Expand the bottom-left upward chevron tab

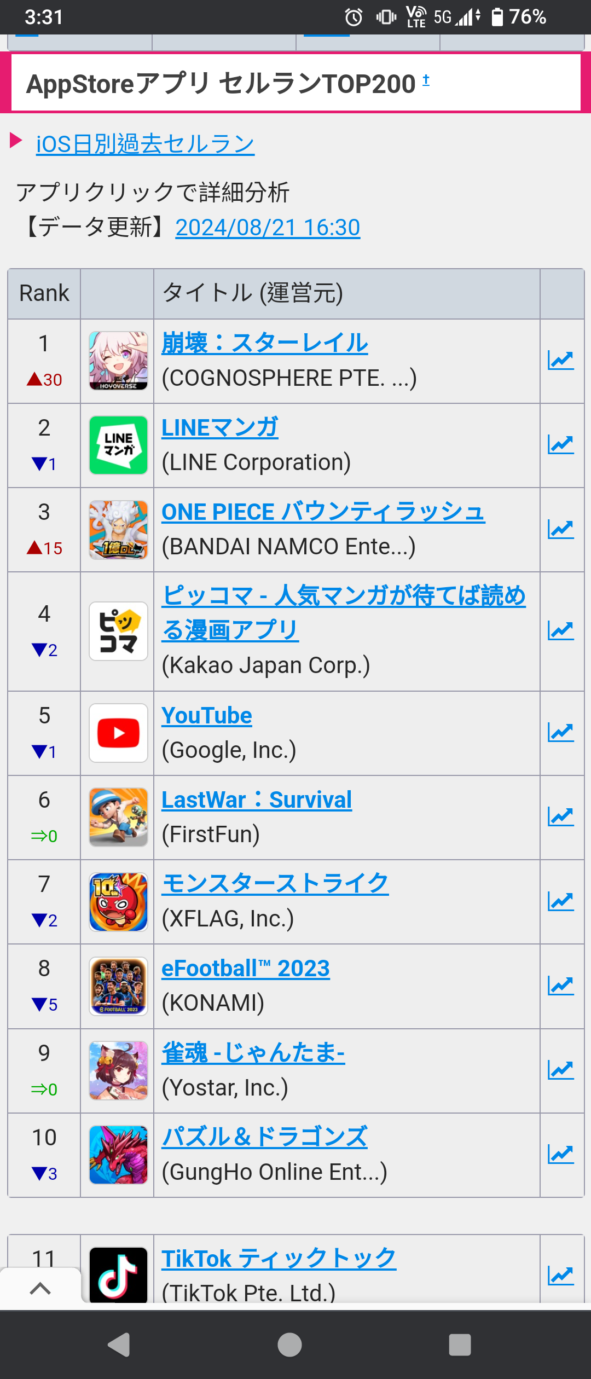click(40, 1288)
